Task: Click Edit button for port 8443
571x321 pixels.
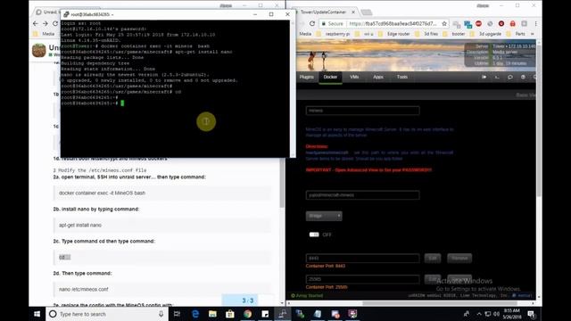Action: tap(432, 258)
